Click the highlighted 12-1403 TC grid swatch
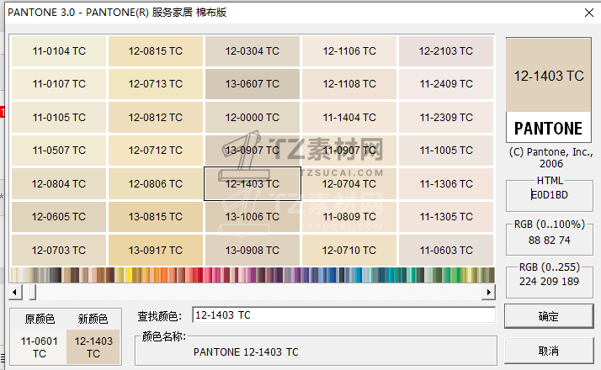Image resolution: width=601 pixels, height=370 pixels. pos(253,184)
